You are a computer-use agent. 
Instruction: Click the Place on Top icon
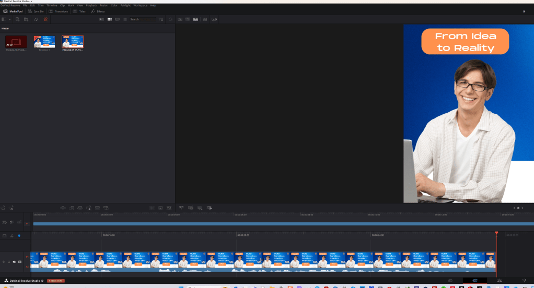(x=97, y=208)
